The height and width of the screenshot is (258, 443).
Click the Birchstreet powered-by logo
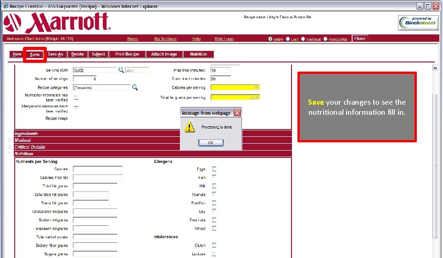point(418,22)
